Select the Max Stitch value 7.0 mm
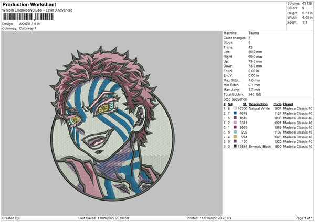The width and height of the screenshot is (315, 222). (x=254, y=80)
